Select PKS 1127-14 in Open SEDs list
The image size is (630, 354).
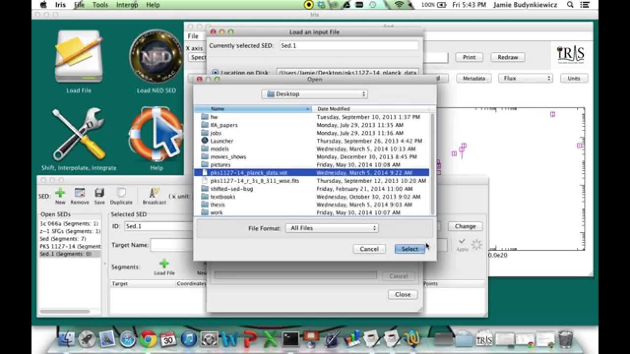click(70, 246)
